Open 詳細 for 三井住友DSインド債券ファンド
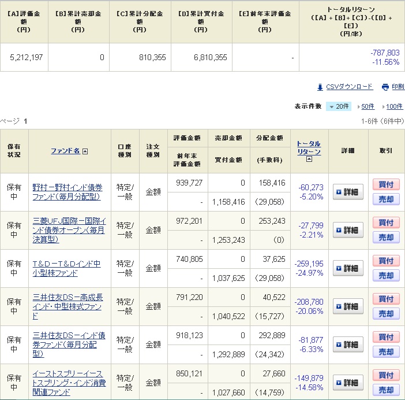Viewport: 405px width, 400px height. coord(348,345)
